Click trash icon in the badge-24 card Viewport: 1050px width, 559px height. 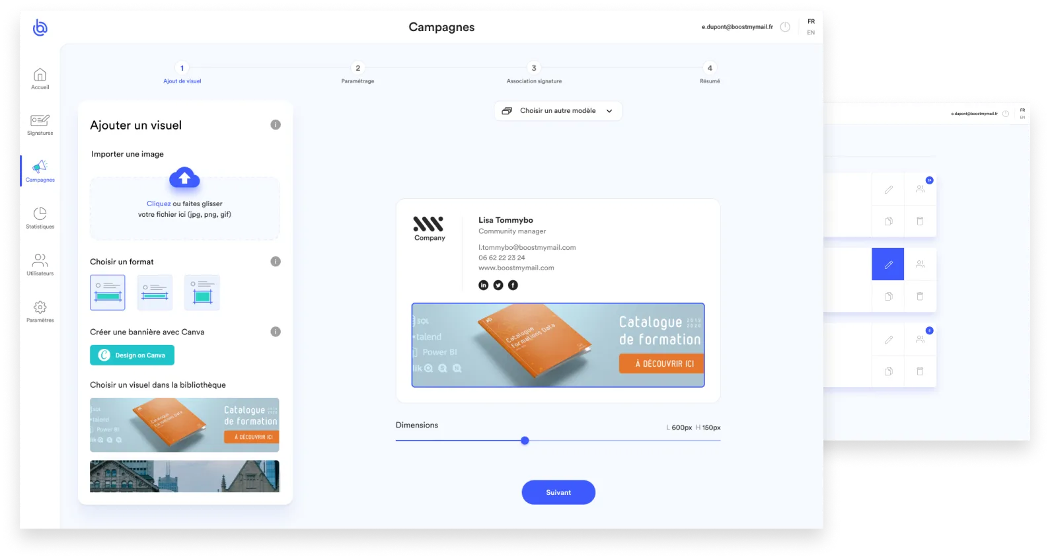(920, 221)
